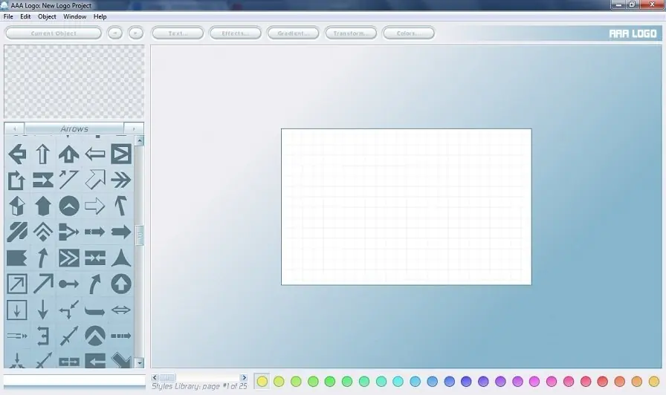Choose the outlined left arrow shape
The width and height of the screenshot is (666, 395).
tap(95, 154)
